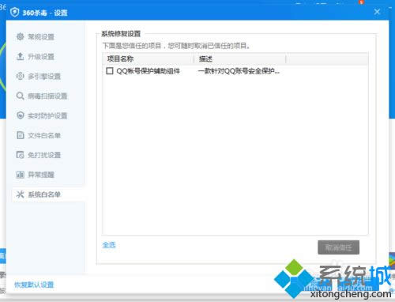Open 文件白名单 in sidebar

pyautogui.click(x=44, y=135)
